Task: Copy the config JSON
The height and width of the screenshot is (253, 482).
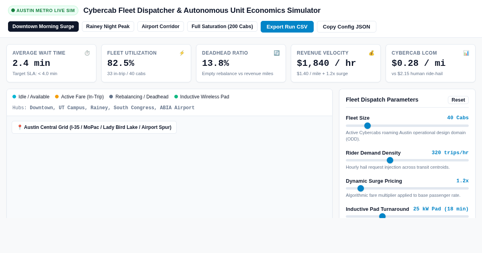Action: coord(347,27)
